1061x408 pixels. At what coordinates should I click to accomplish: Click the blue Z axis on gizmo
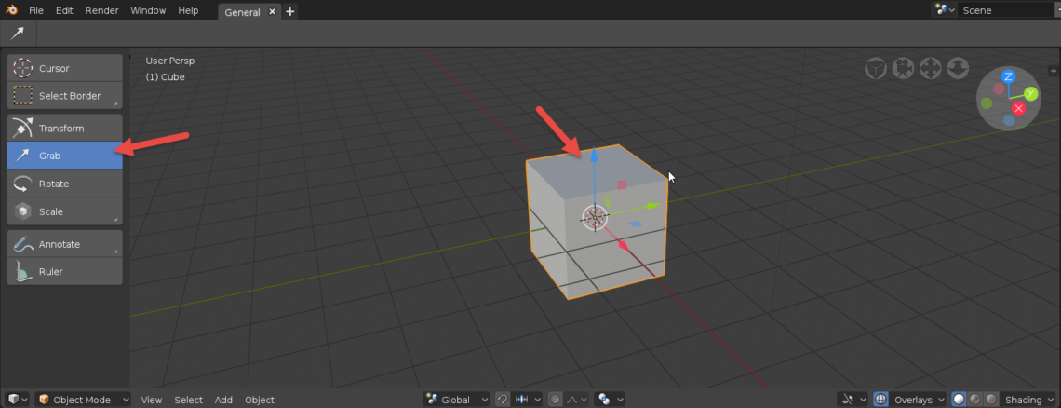(1008, 76)
